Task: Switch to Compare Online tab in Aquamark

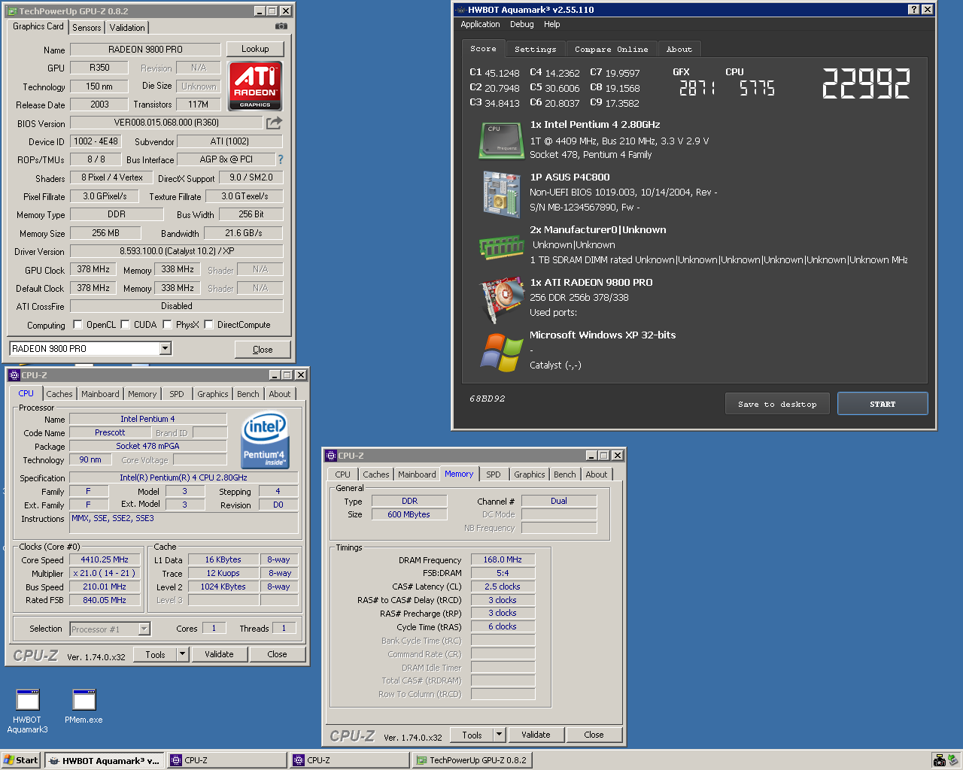Action: 611,49
